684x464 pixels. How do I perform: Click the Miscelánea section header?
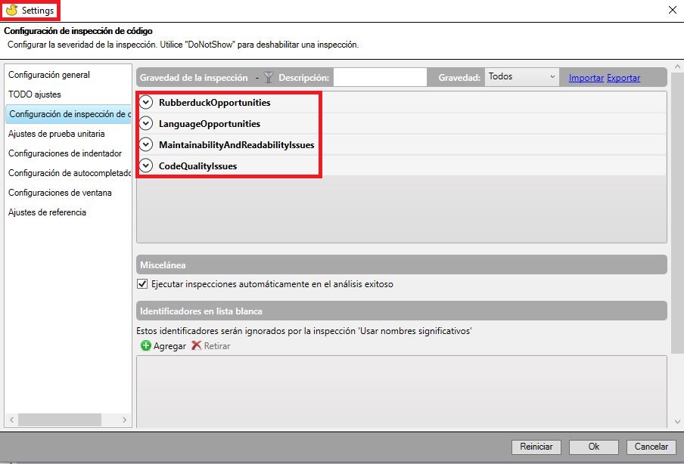point(402,265)
